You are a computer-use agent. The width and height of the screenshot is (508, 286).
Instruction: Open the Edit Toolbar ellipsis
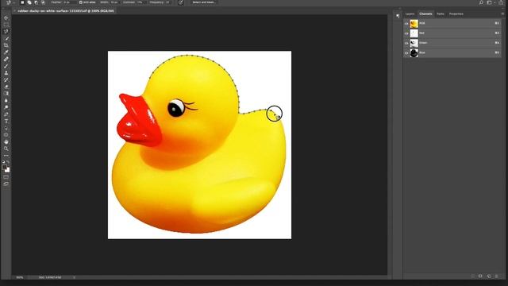coord(6,156)
